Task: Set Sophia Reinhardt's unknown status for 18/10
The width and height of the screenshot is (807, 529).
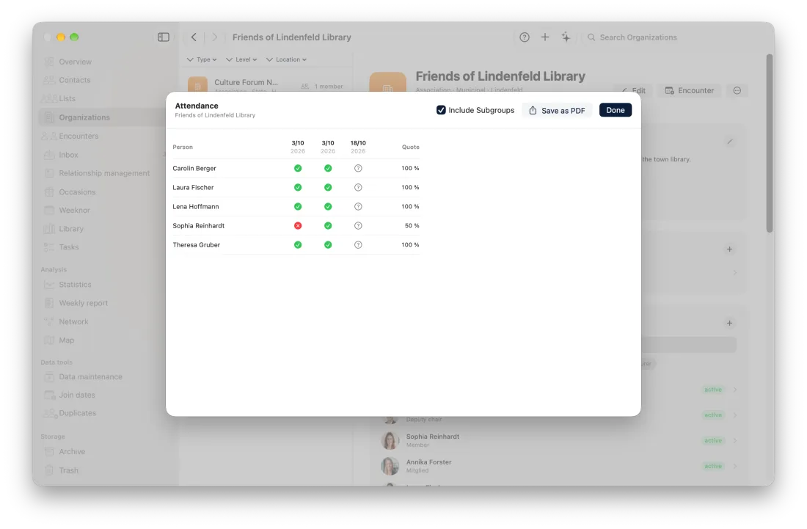Action: [x=358, y=226]
